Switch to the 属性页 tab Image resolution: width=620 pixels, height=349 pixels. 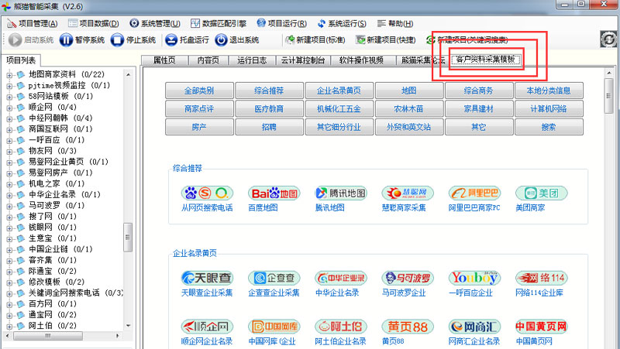[x=164, y=60]
